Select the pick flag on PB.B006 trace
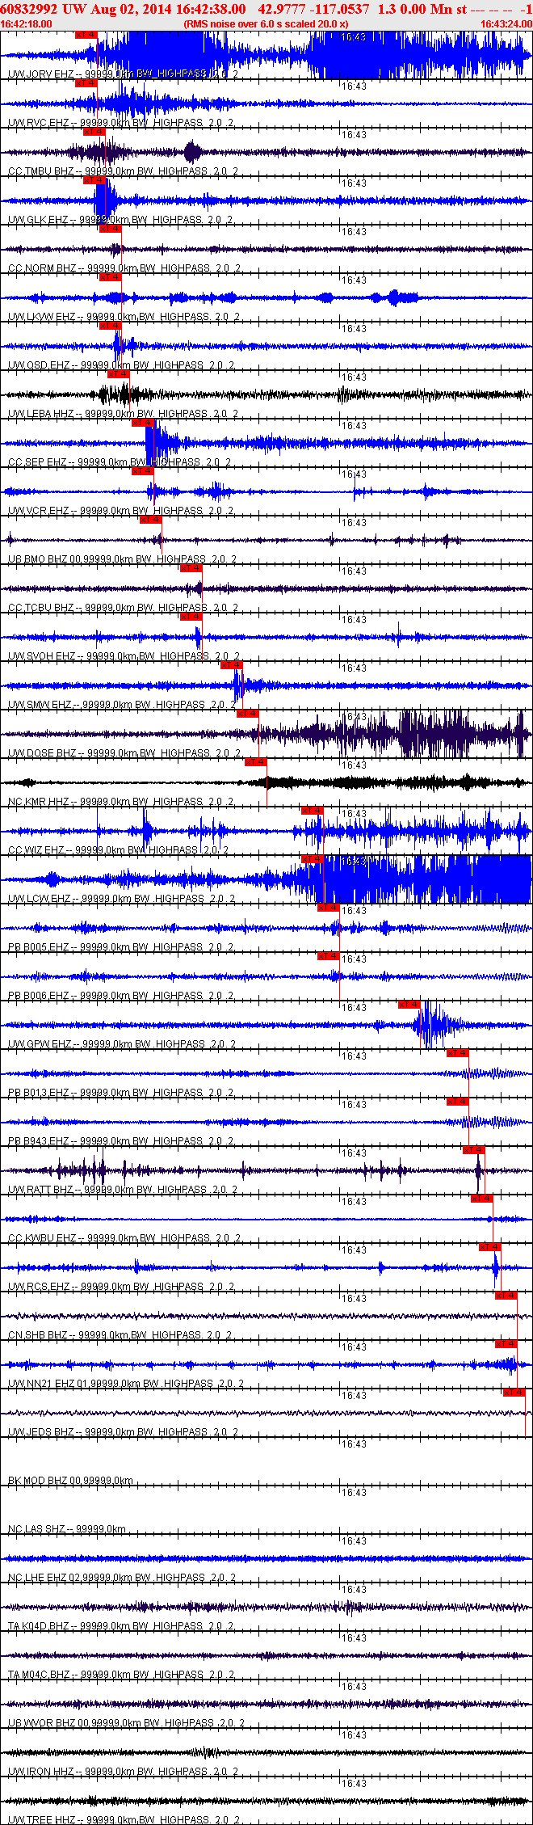Screen dimensions: 533x1825 point(328,956)
